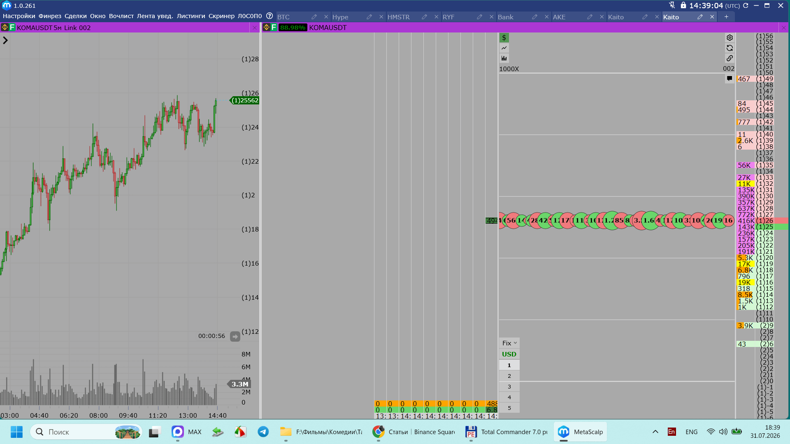Open the Fix dropdown

click(509, 343)
